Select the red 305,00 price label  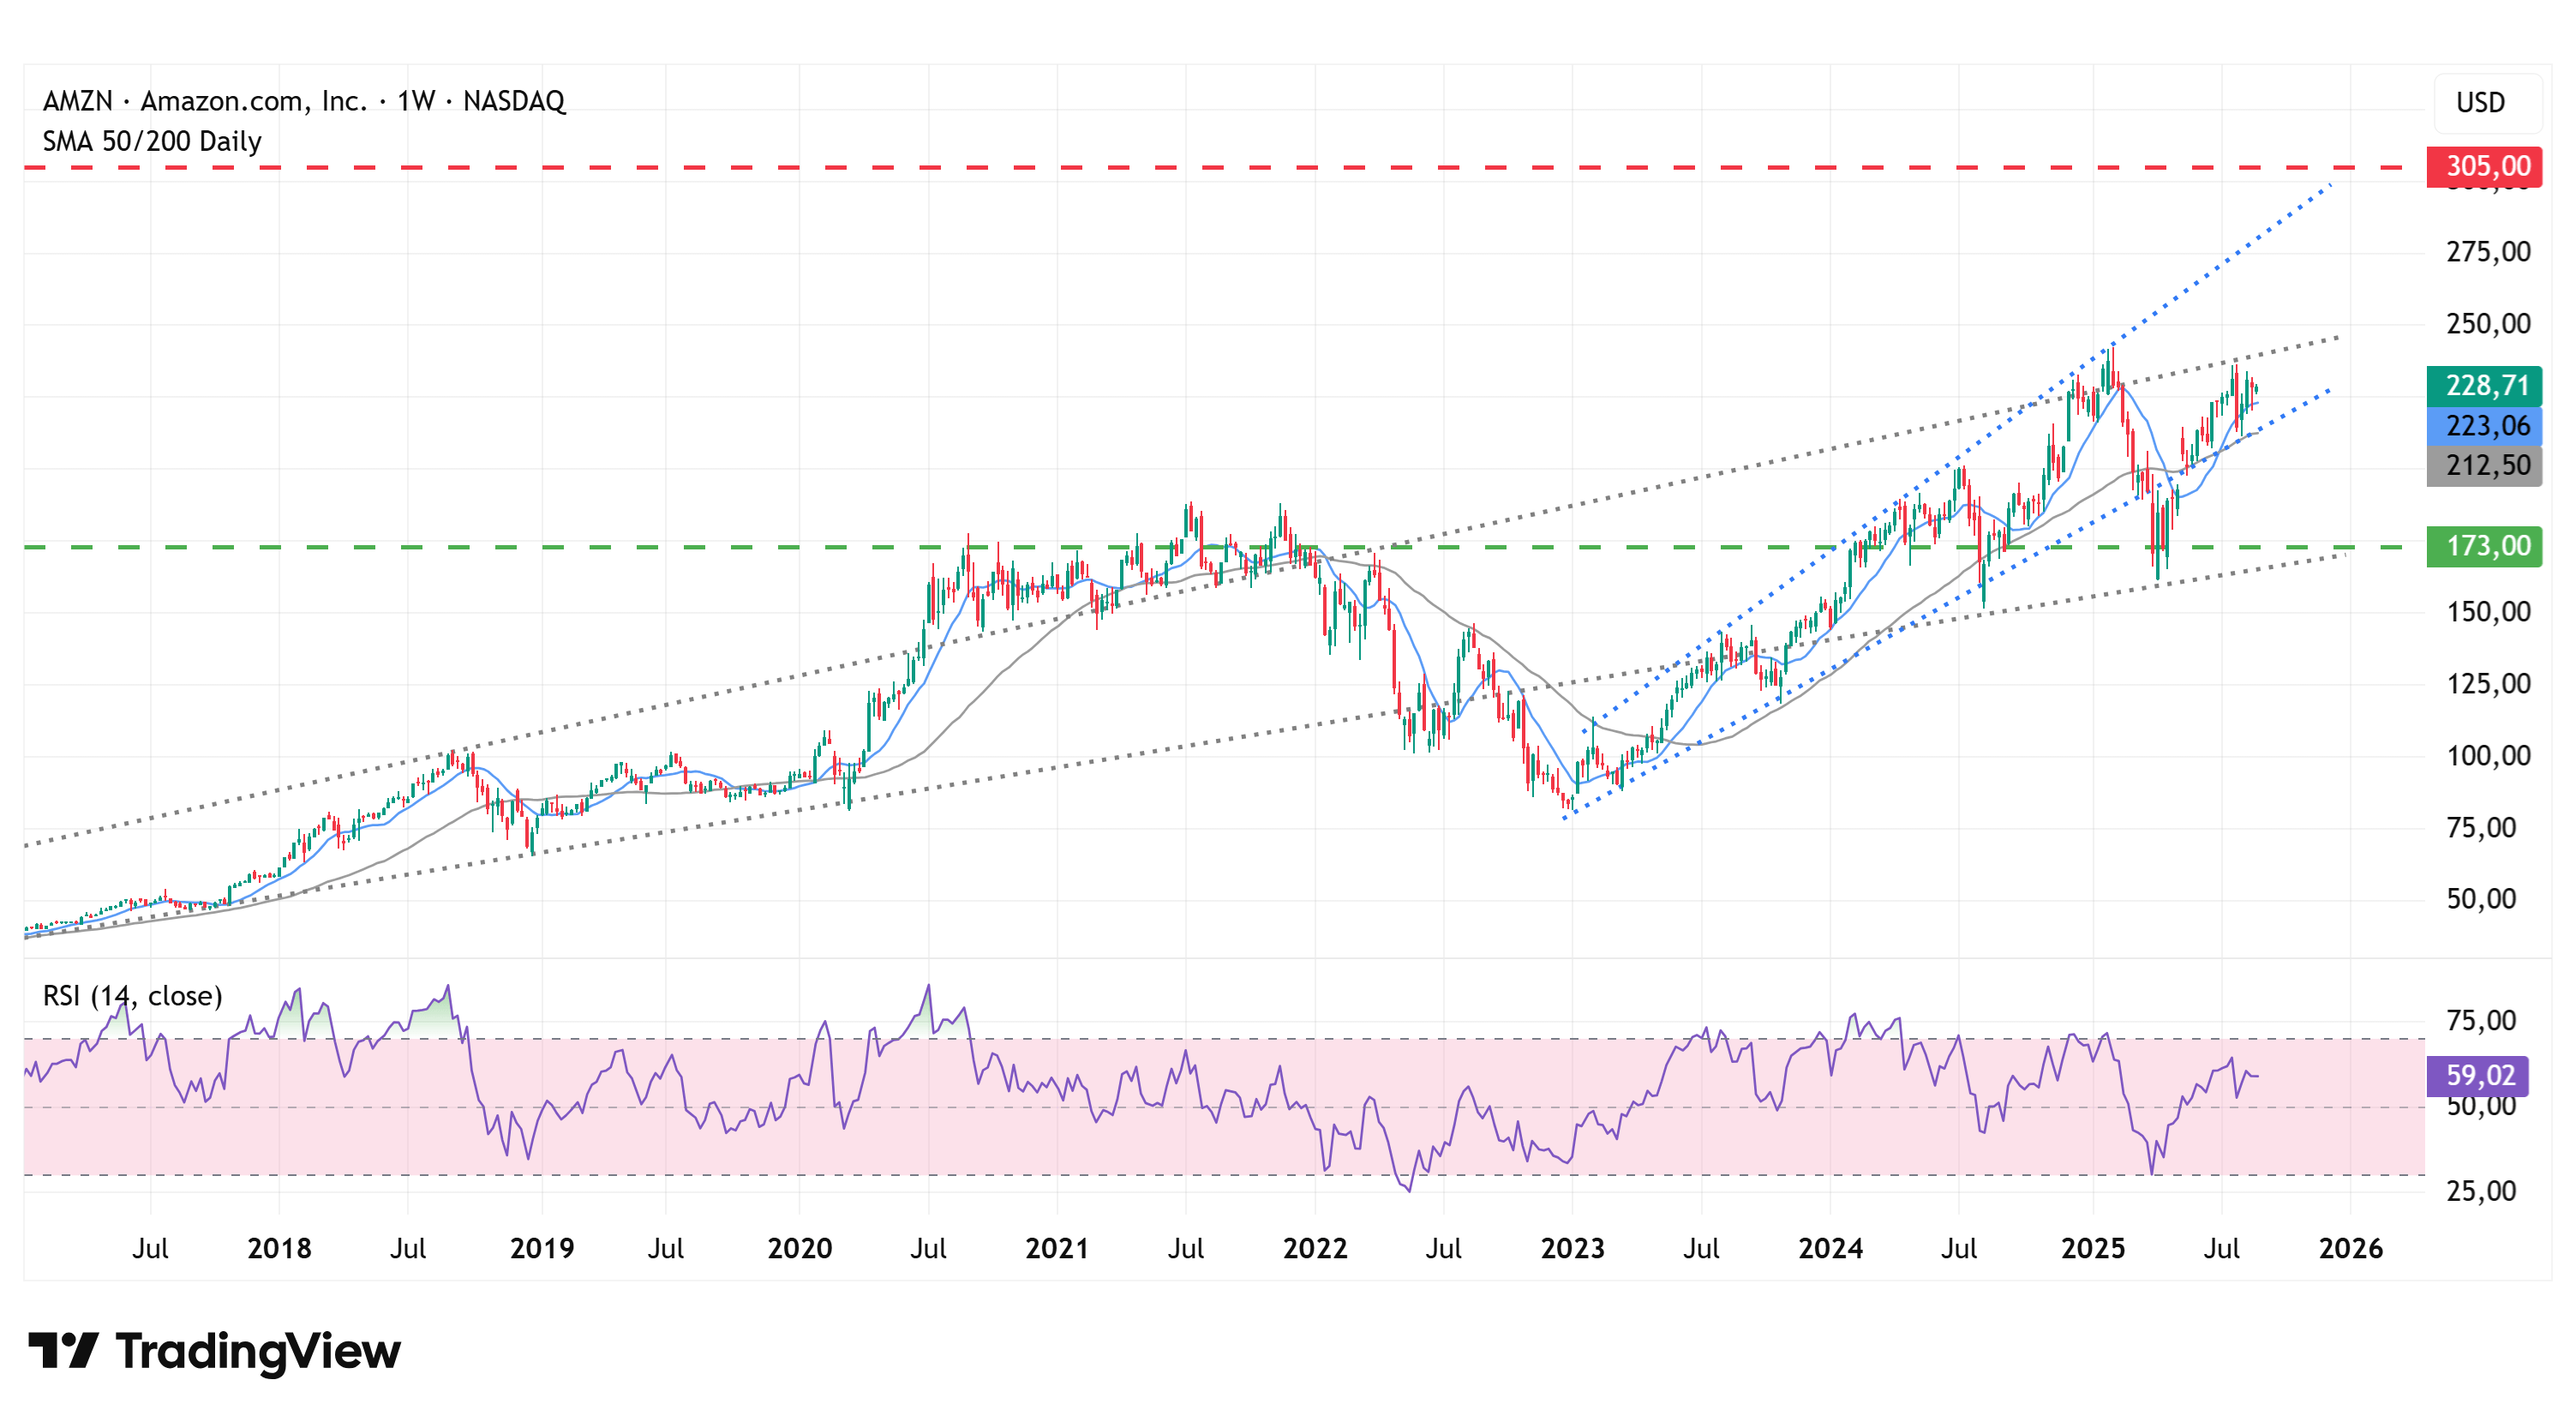[2483, 166]
